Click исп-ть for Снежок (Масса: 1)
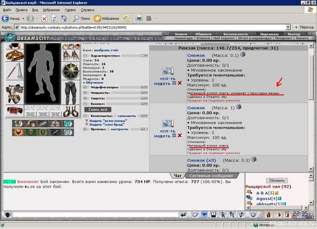The width and height of the screenshot is (317, 229). click(167, 131)
